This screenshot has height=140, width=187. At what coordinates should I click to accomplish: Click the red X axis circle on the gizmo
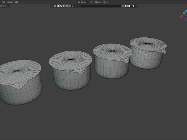click(182, 16)
